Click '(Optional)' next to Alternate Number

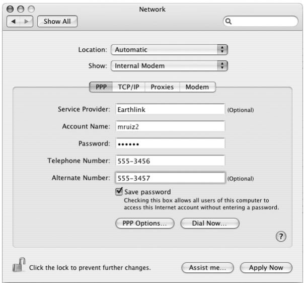[x=241, y=179]
